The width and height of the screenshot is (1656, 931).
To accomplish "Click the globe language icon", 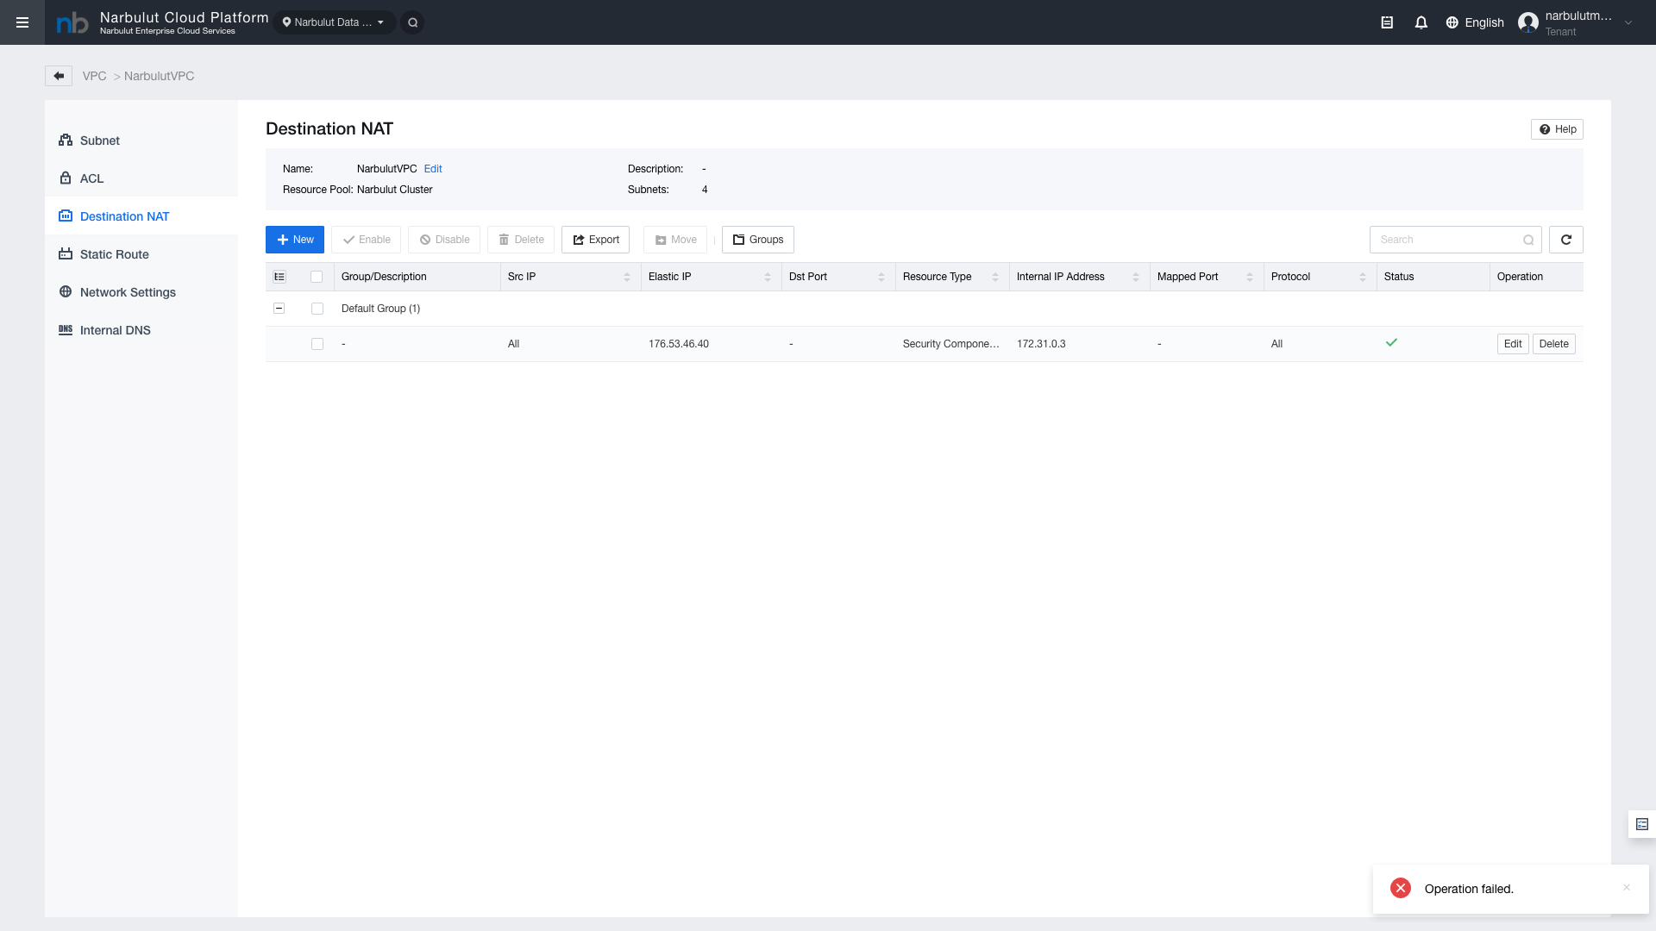I will coord(1452,22).
